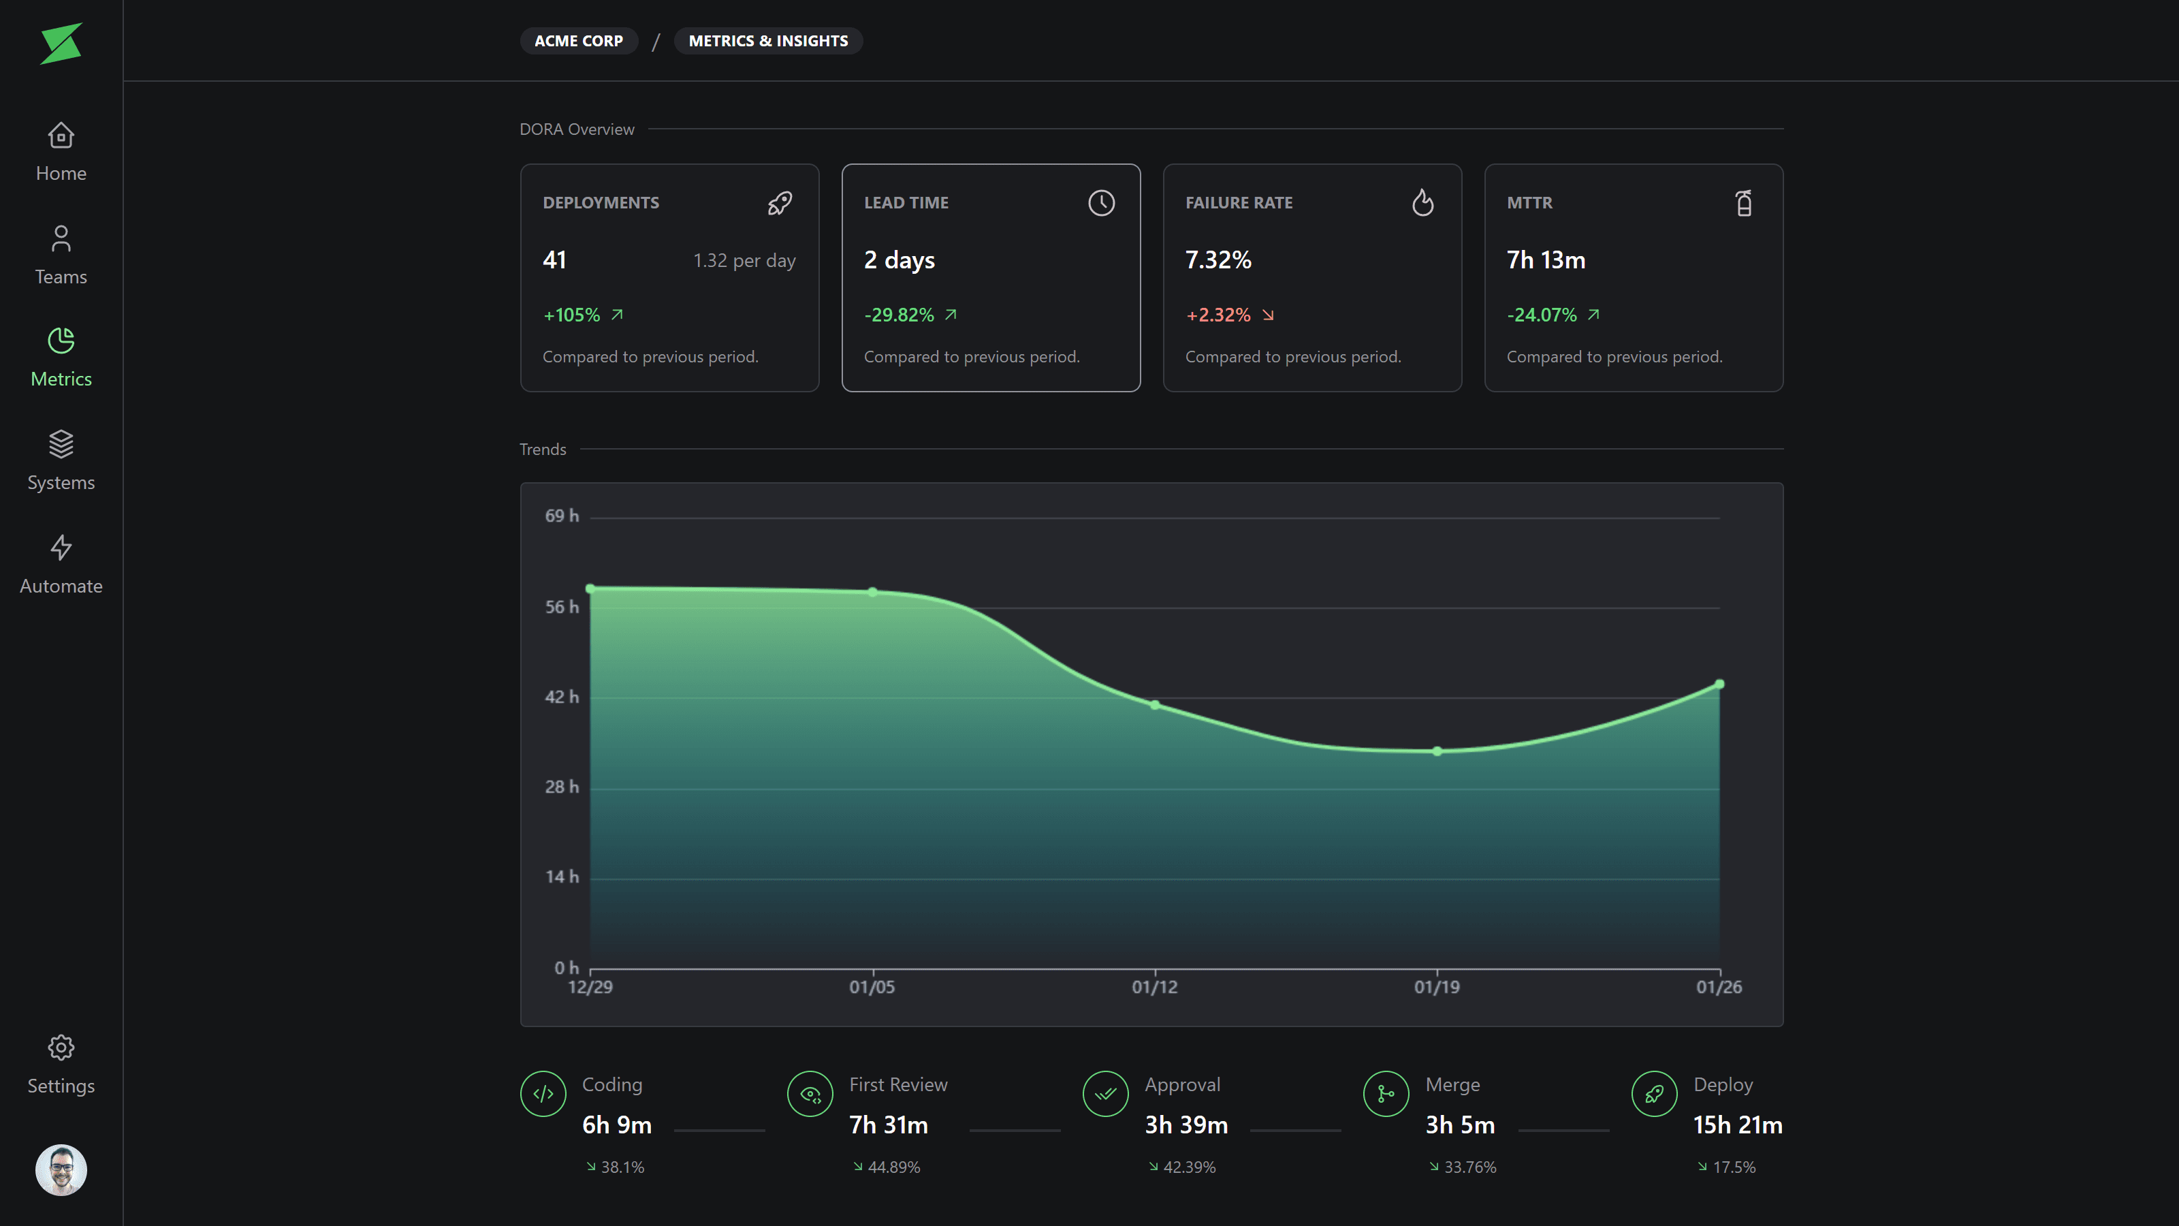Click the ACME CORP breadcrumb
The width and height of the screenshot is (2179, 1226).
pos(579,41)
